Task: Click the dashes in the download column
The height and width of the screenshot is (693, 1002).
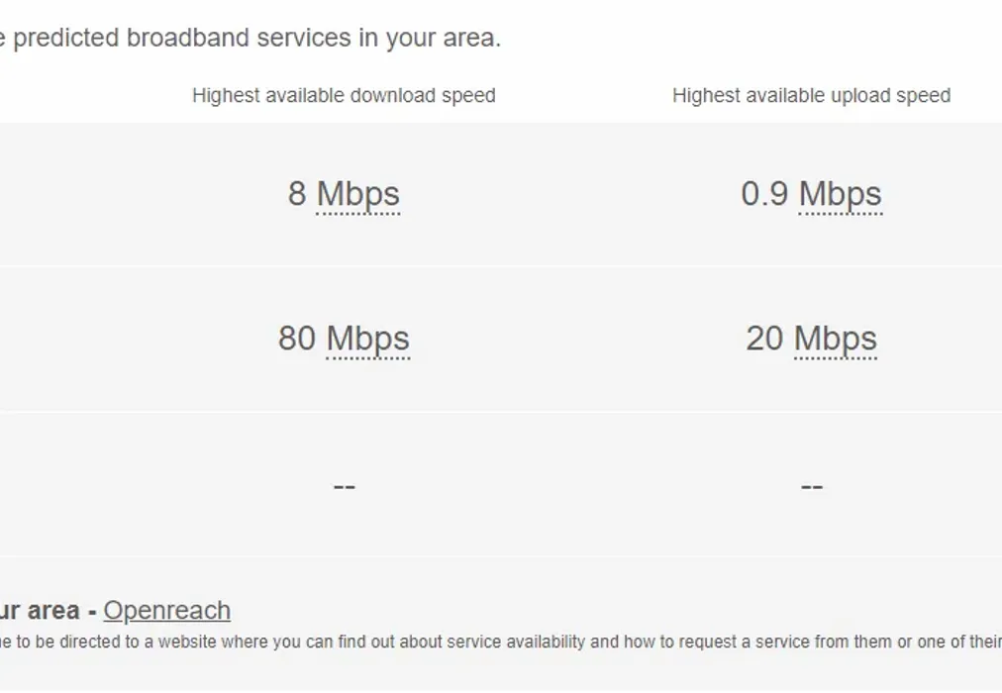Action: (x=344, y=485)
